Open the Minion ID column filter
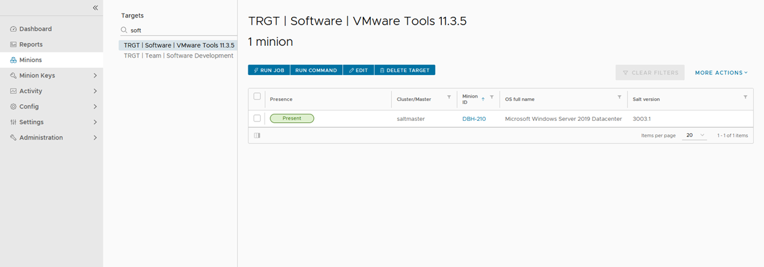This screenshot has height=267, width=764. coord(492,97)
